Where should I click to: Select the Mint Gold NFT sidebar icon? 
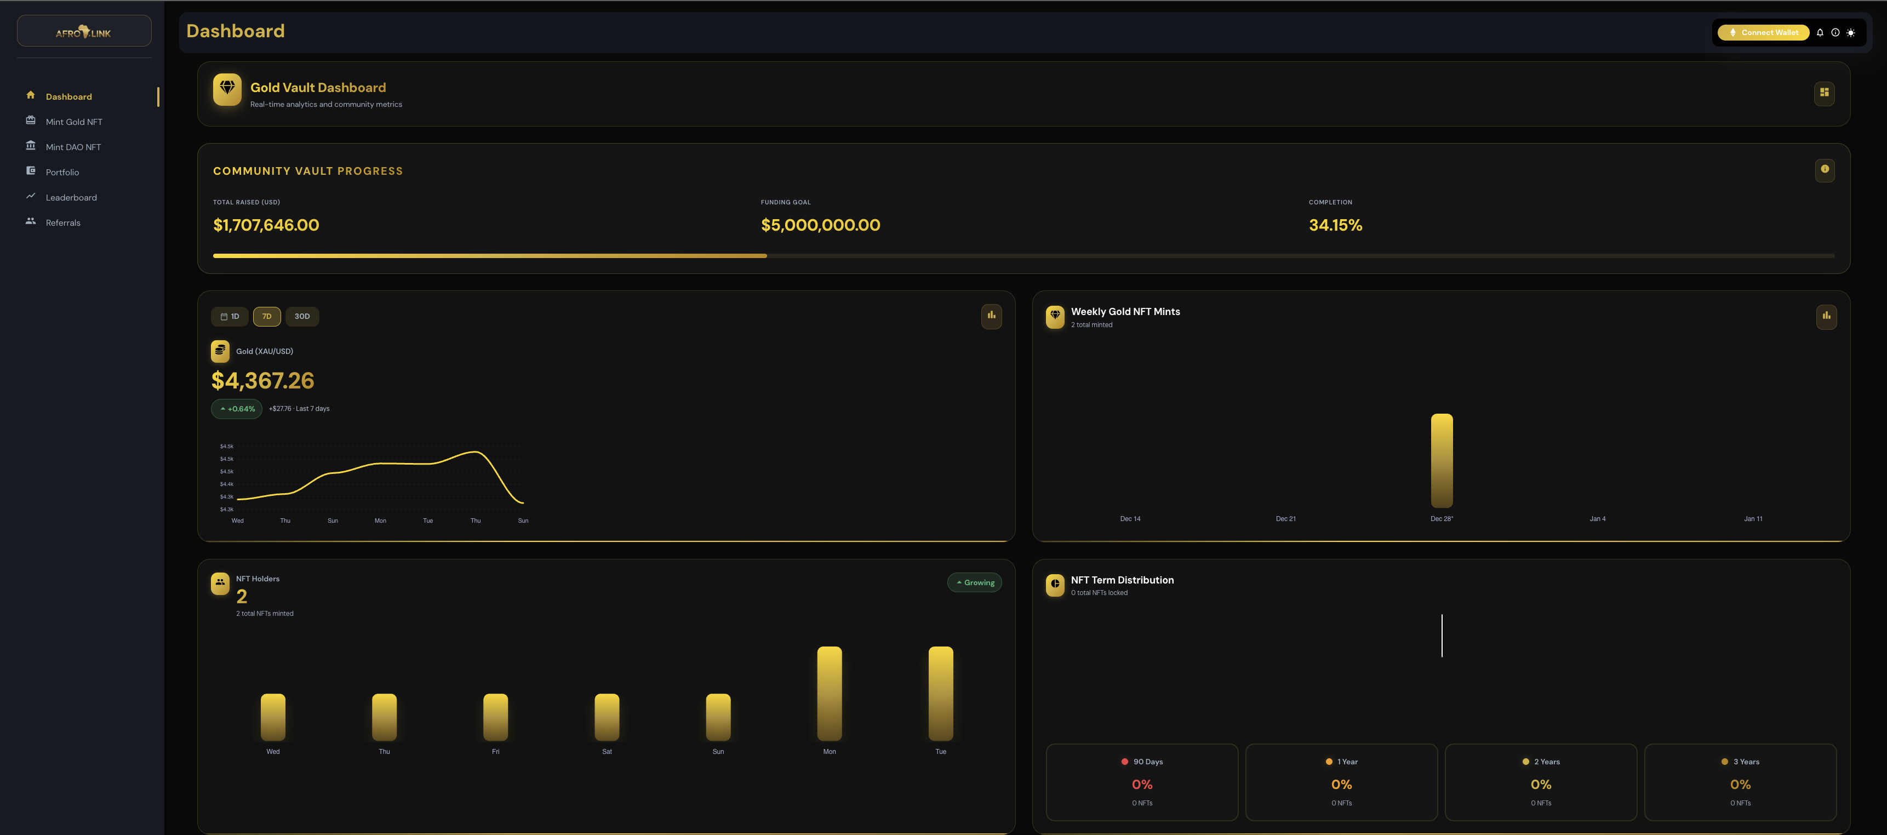30,122
